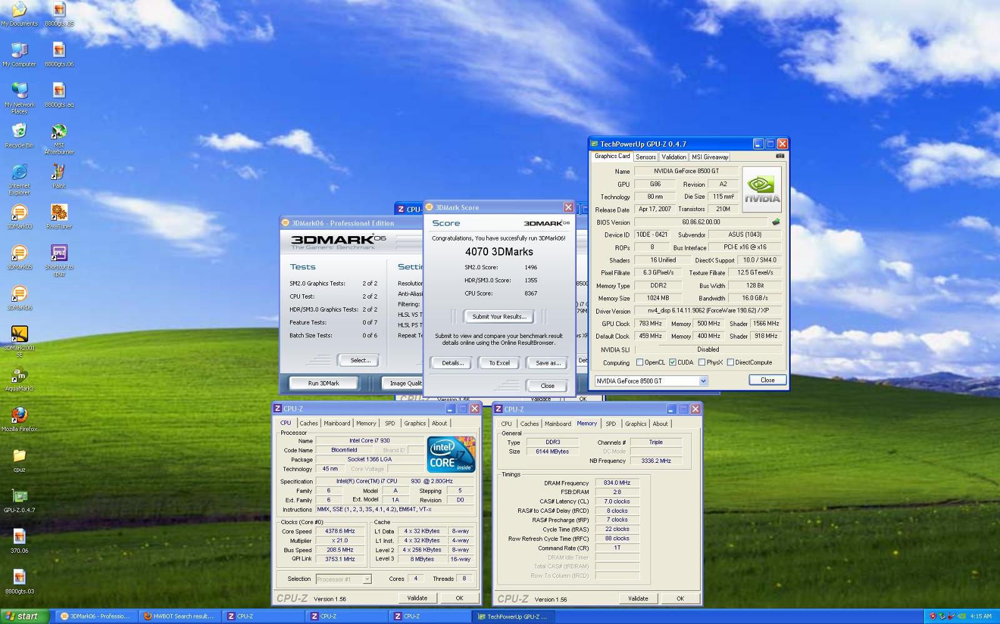1000x624 pixels.
Task: Select the AquaMark3 desktop icon
Action: [19, 379]
